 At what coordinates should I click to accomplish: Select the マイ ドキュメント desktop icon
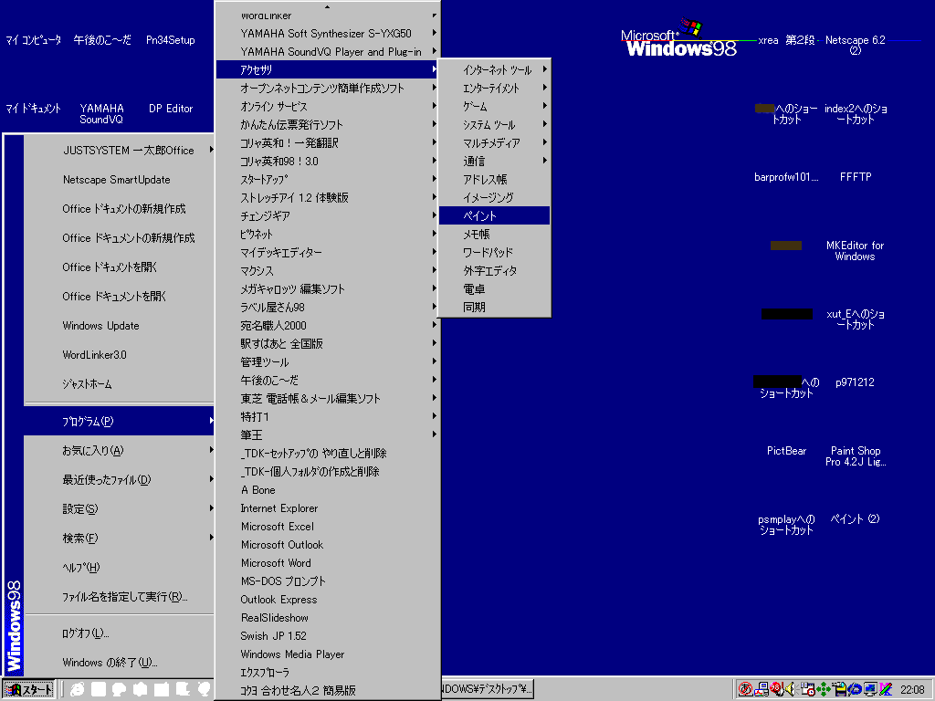tap(34, 109)
